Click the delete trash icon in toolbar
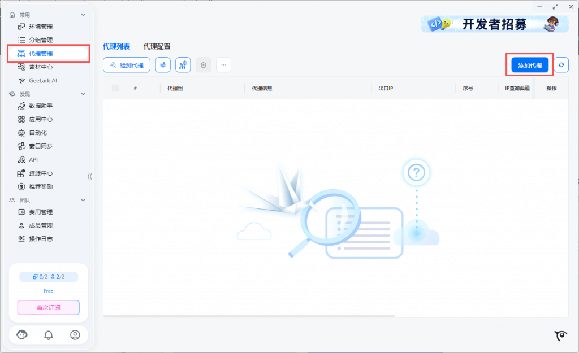This screenshot has width=579, height=353. [204, 65]
